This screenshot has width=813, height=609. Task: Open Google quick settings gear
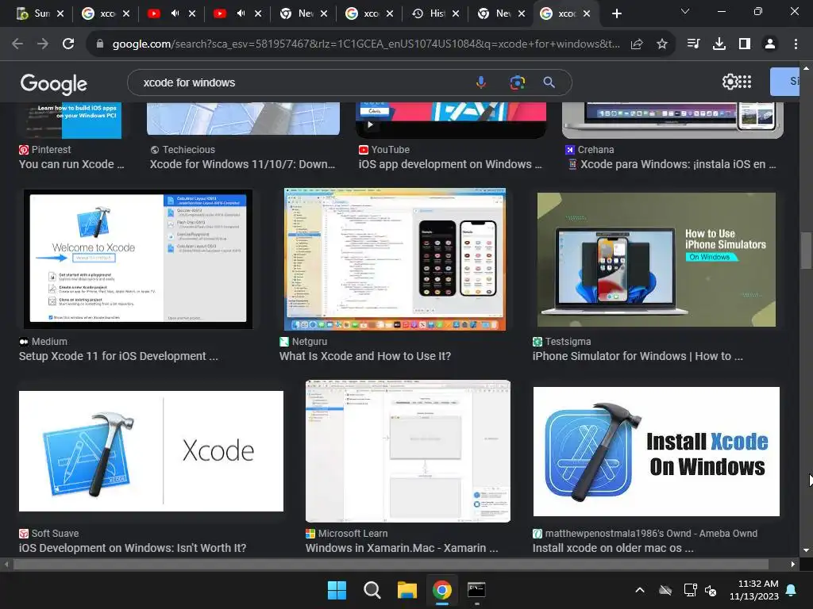tap(730, 82)
